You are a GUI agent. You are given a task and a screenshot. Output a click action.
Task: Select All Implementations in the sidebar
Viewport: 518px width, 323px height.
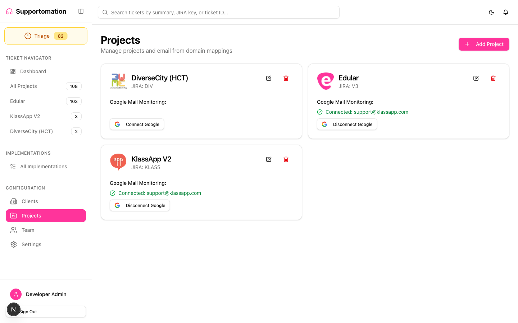44,166
